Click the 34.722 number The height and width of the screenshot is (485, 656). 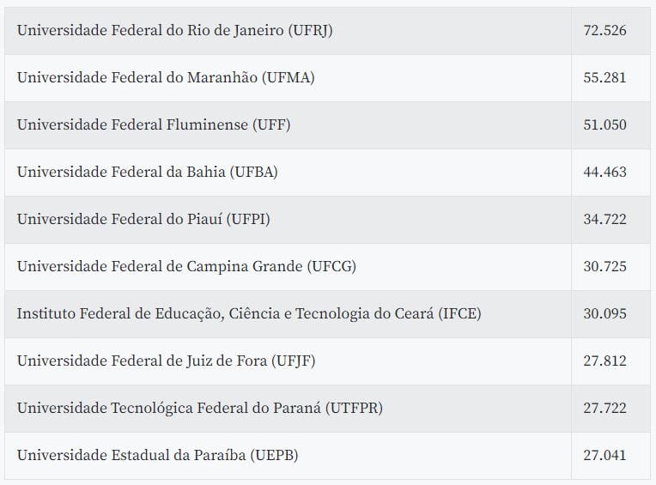tap(604, 220)
